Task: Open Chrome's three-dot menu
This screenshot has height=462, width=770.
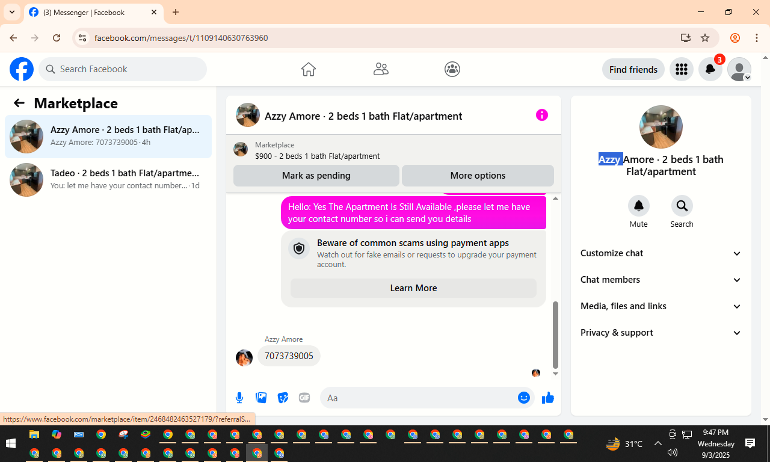Action: pyautogui.click(x=757, y=38)
